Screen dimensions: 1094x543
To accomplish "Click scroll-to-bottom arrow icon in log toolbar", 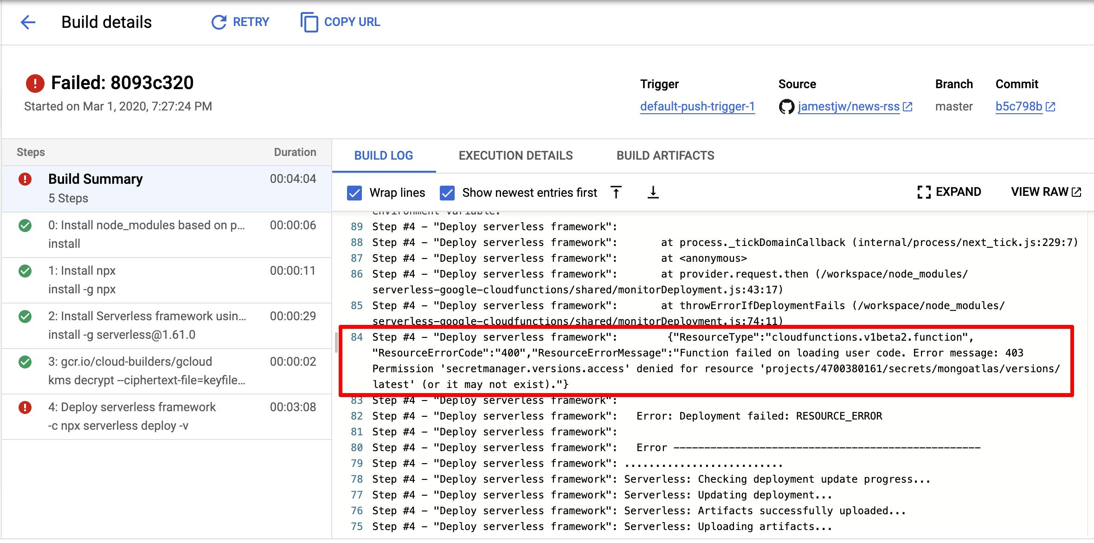I will [x=653, y=192].
